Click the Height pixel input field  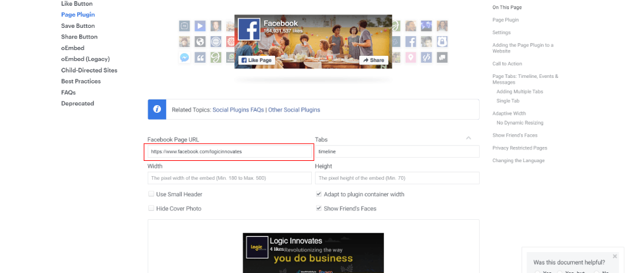click(x=397, y=178)
